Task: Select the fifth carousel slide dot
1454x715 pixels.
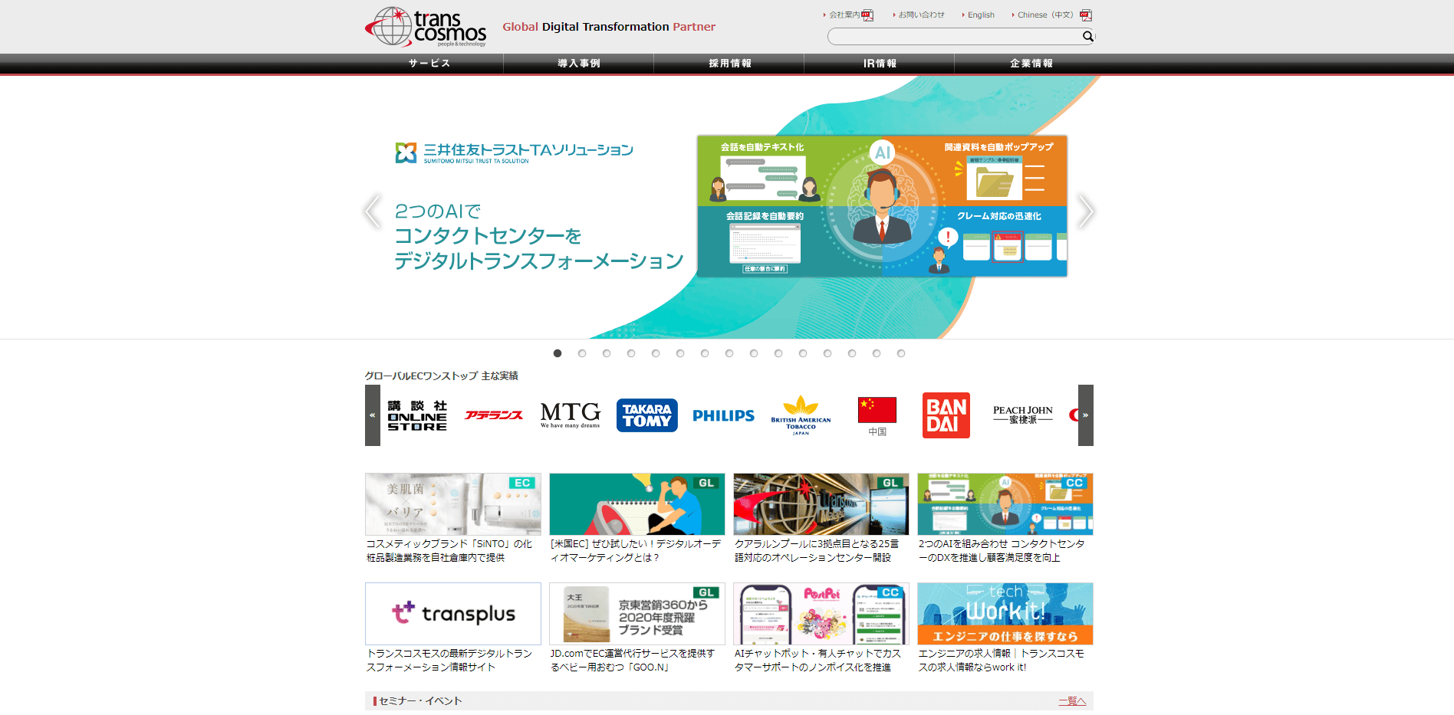Action: [x=656, y=353]
